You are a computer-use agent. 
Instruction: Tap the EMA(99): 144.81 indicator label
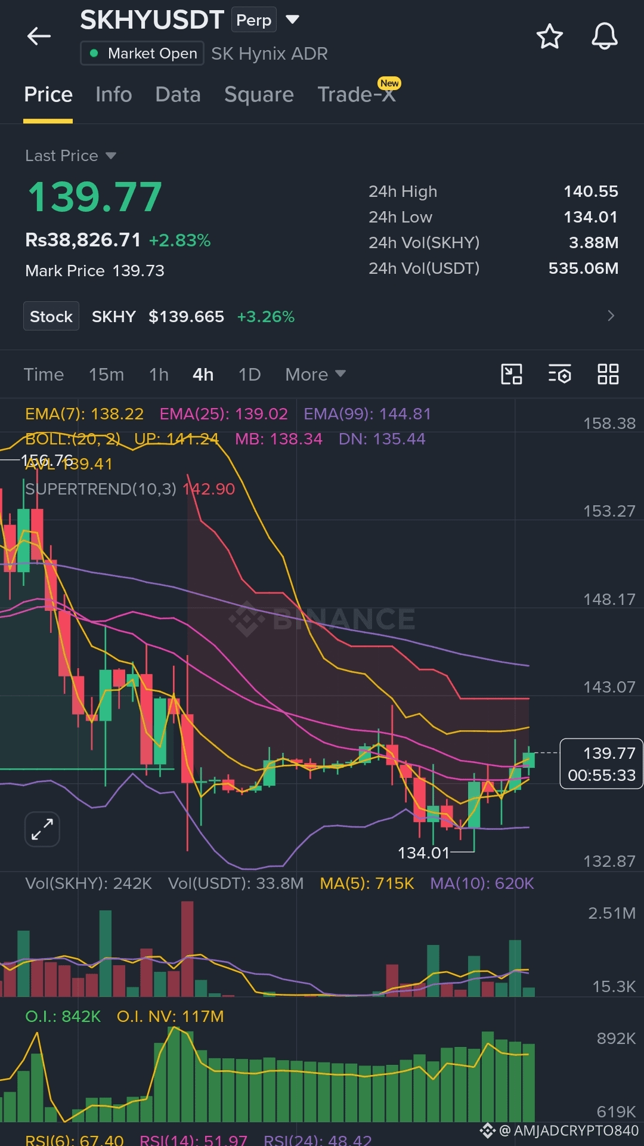367,414
